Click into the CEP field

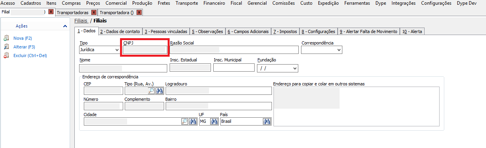coord(103,91)
